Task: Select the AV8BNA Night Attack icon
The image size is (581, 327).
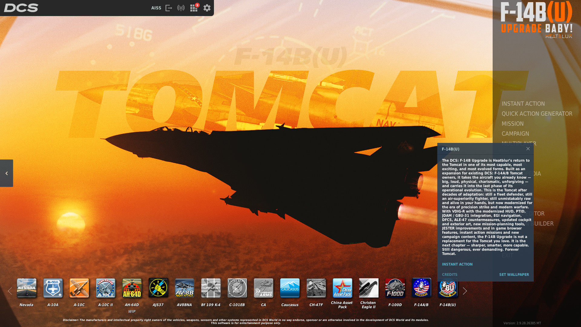Action: coord(185,288)
